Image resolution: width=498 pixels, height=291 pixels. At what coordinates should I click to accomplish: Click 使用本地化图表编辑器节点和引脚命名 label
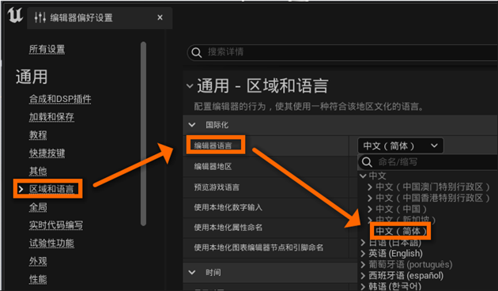(x=258, y=248)
